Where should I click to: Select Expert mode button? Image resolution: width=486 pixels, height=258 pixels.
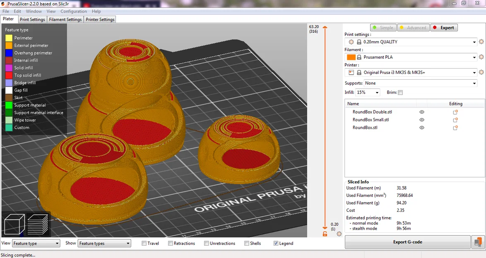pyautogui.click(x=443, y=28)
